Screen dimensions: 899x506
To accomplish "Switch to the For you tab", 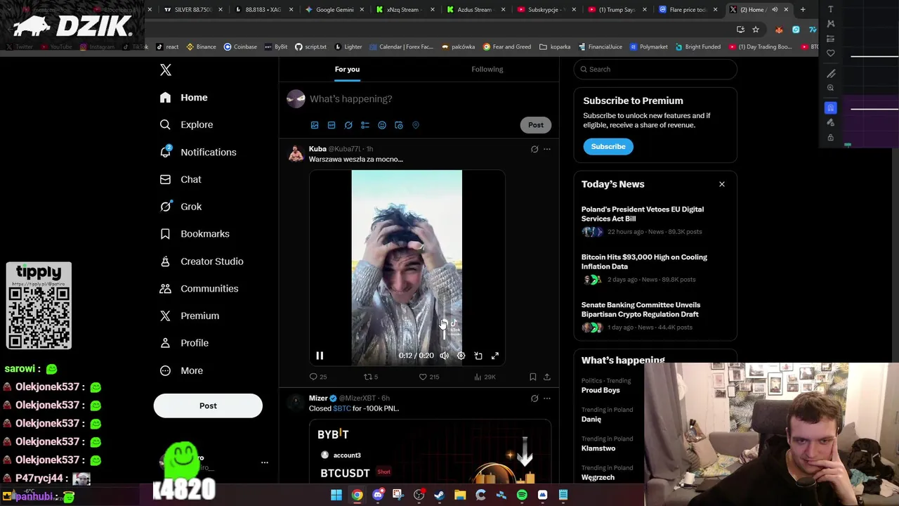I will coord(347,69).
